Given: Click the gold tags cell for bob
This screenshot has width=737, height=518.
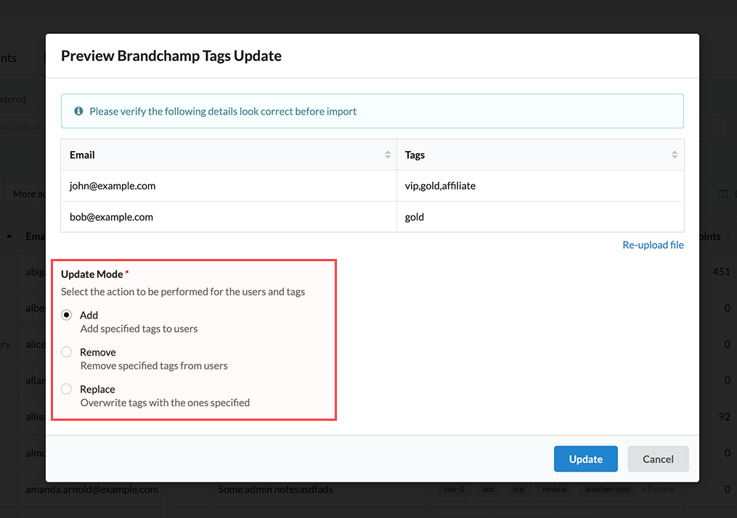Looking at the screenshot, I should (540, 217).
